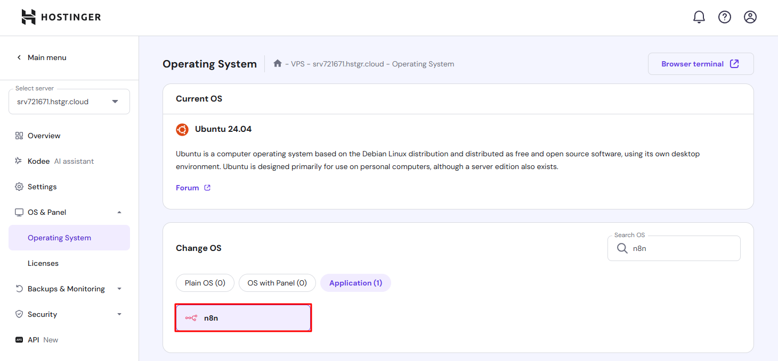Screen dimensions: 778x361
Task: Toggle the Plain OS (0) filter
Action: (205, 282)
